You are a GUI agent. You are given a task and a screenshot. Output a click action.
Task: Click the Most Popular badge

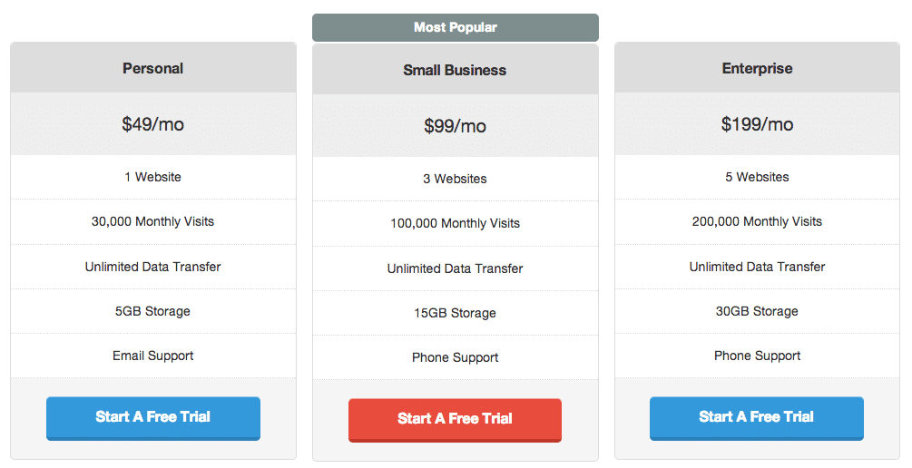(x=455, y=27)
